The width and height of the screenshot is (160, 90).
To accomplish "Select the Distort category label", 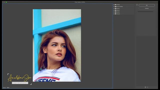I will (118, 8).
